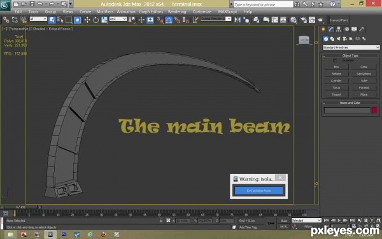Open the reference coordinate system View dropdown
Viewport: 382px width, 239px height.
point(118,18)
